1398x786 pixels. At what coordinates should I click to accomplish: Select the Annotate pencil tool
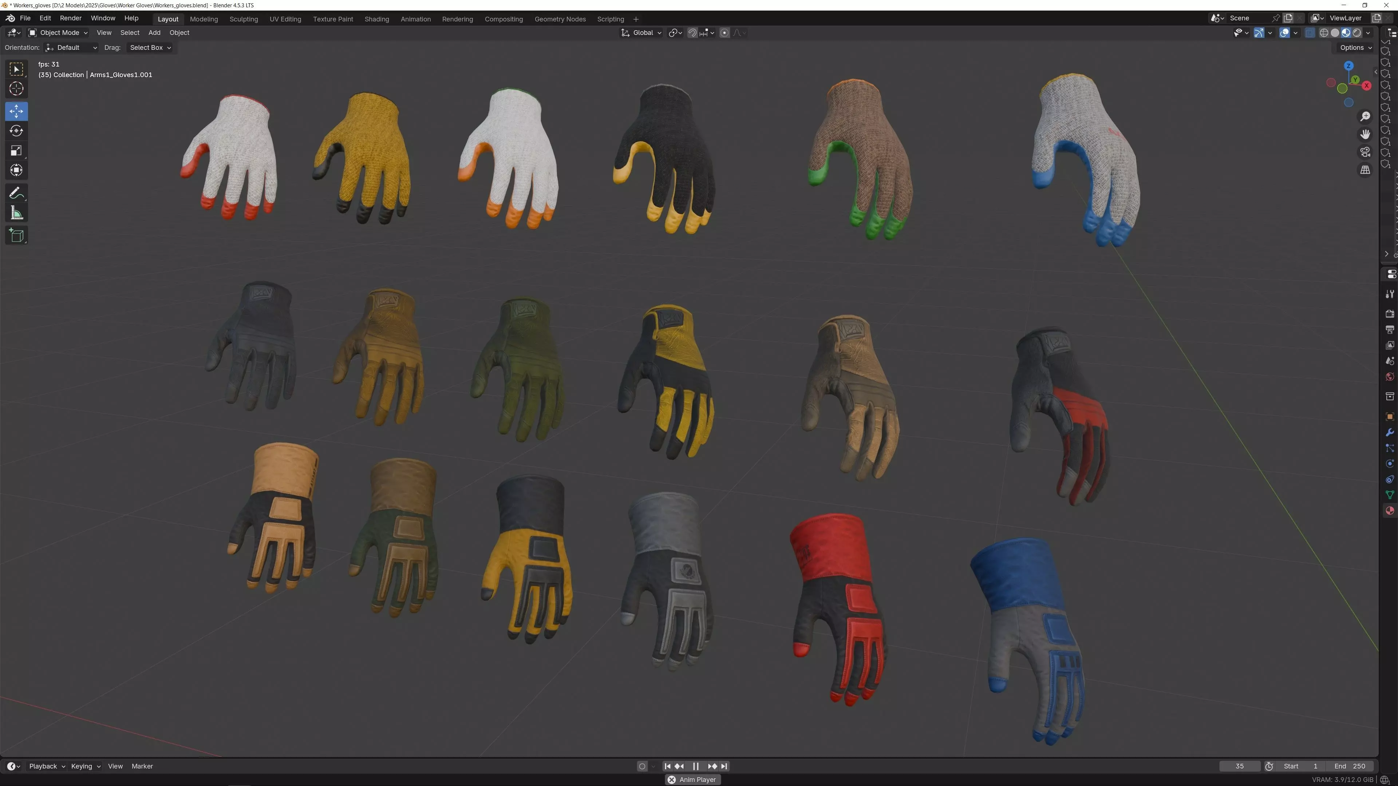[x=16, y=193]
